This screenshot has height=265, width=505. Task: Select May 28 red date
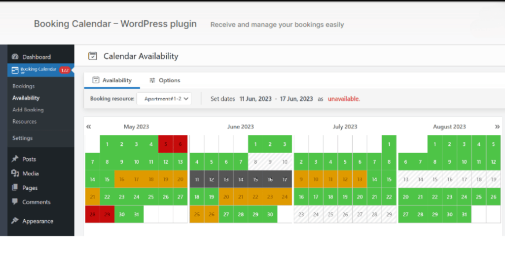coord(92,214)
